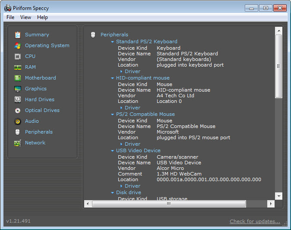The width and height of the screenshot is (291, 230).
Task: Select Peripherals in the sidebar
Action: 39,132
